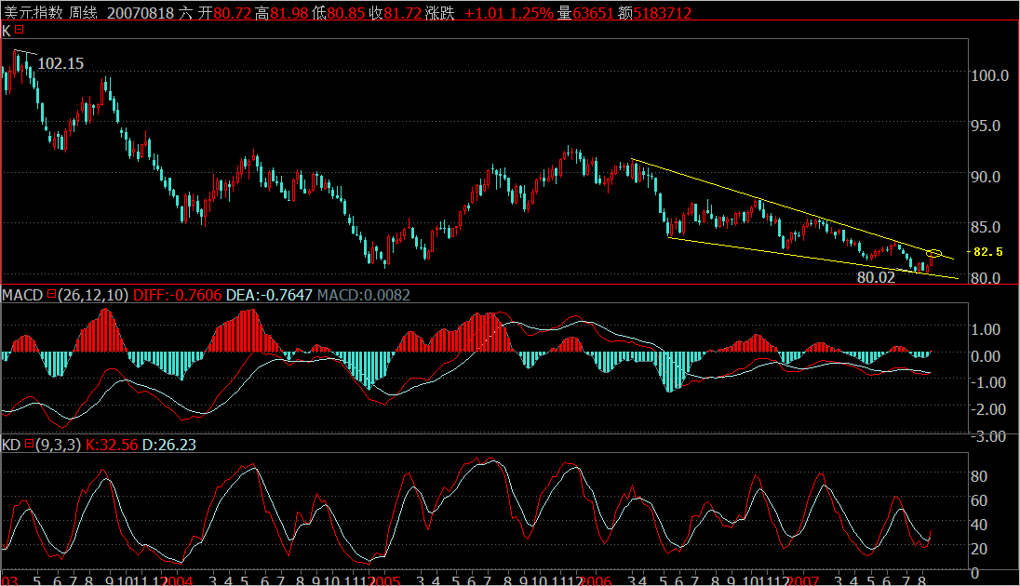This screenshot has width=1020, height=586.
Task: Collapse the KD indicator panel box icon
Action: [28, 445]
